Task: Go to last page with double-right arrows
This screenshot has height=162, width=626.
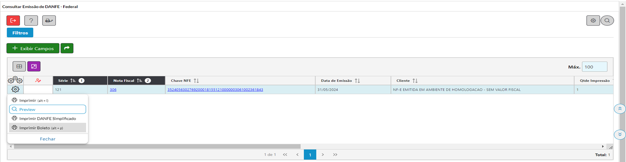Action: 335,154
